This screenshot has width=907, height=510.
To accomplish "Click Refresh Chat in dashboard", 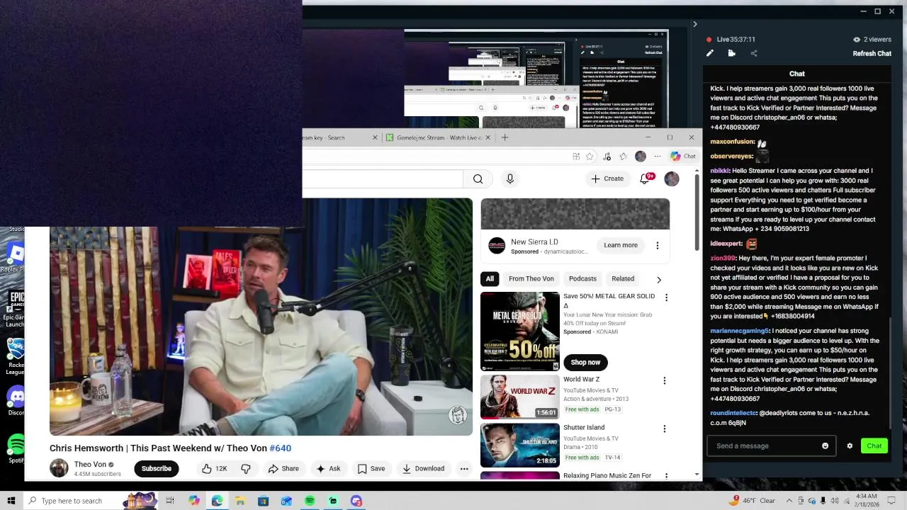I will point(872,54).
